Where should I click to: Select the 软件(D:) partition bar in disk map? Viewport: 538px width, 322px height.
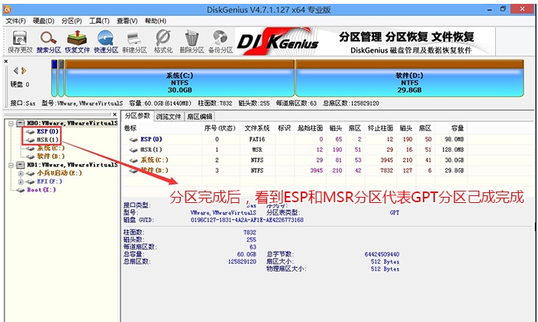point(409,79)
